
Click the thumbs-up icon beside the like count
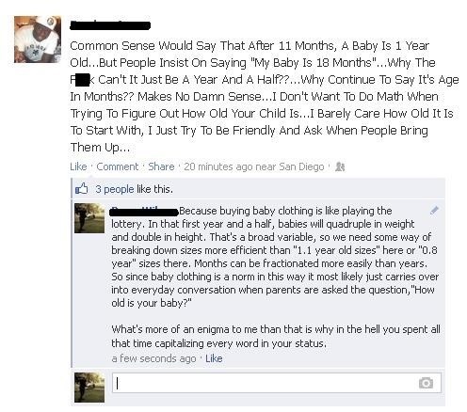point(81,188)
